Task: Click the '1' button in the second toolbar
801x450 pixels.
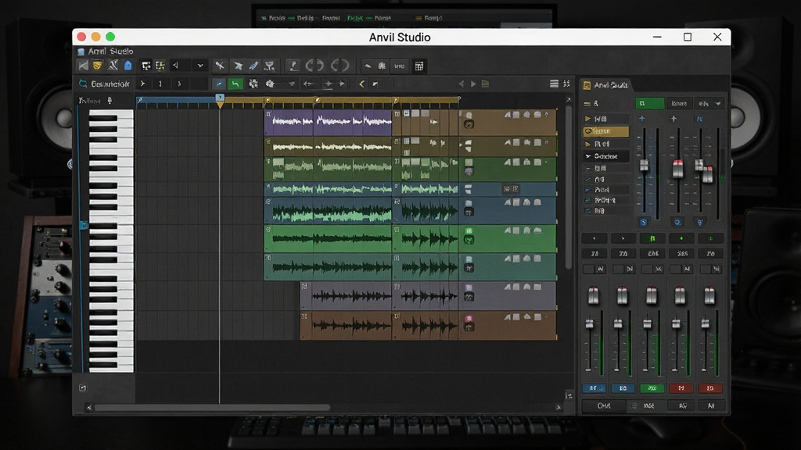Action: [x=160, y=84]
